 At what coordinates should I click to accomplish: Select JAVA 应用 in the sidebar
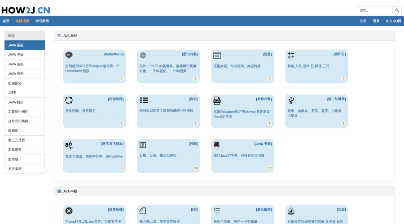(x=25, y=74)
